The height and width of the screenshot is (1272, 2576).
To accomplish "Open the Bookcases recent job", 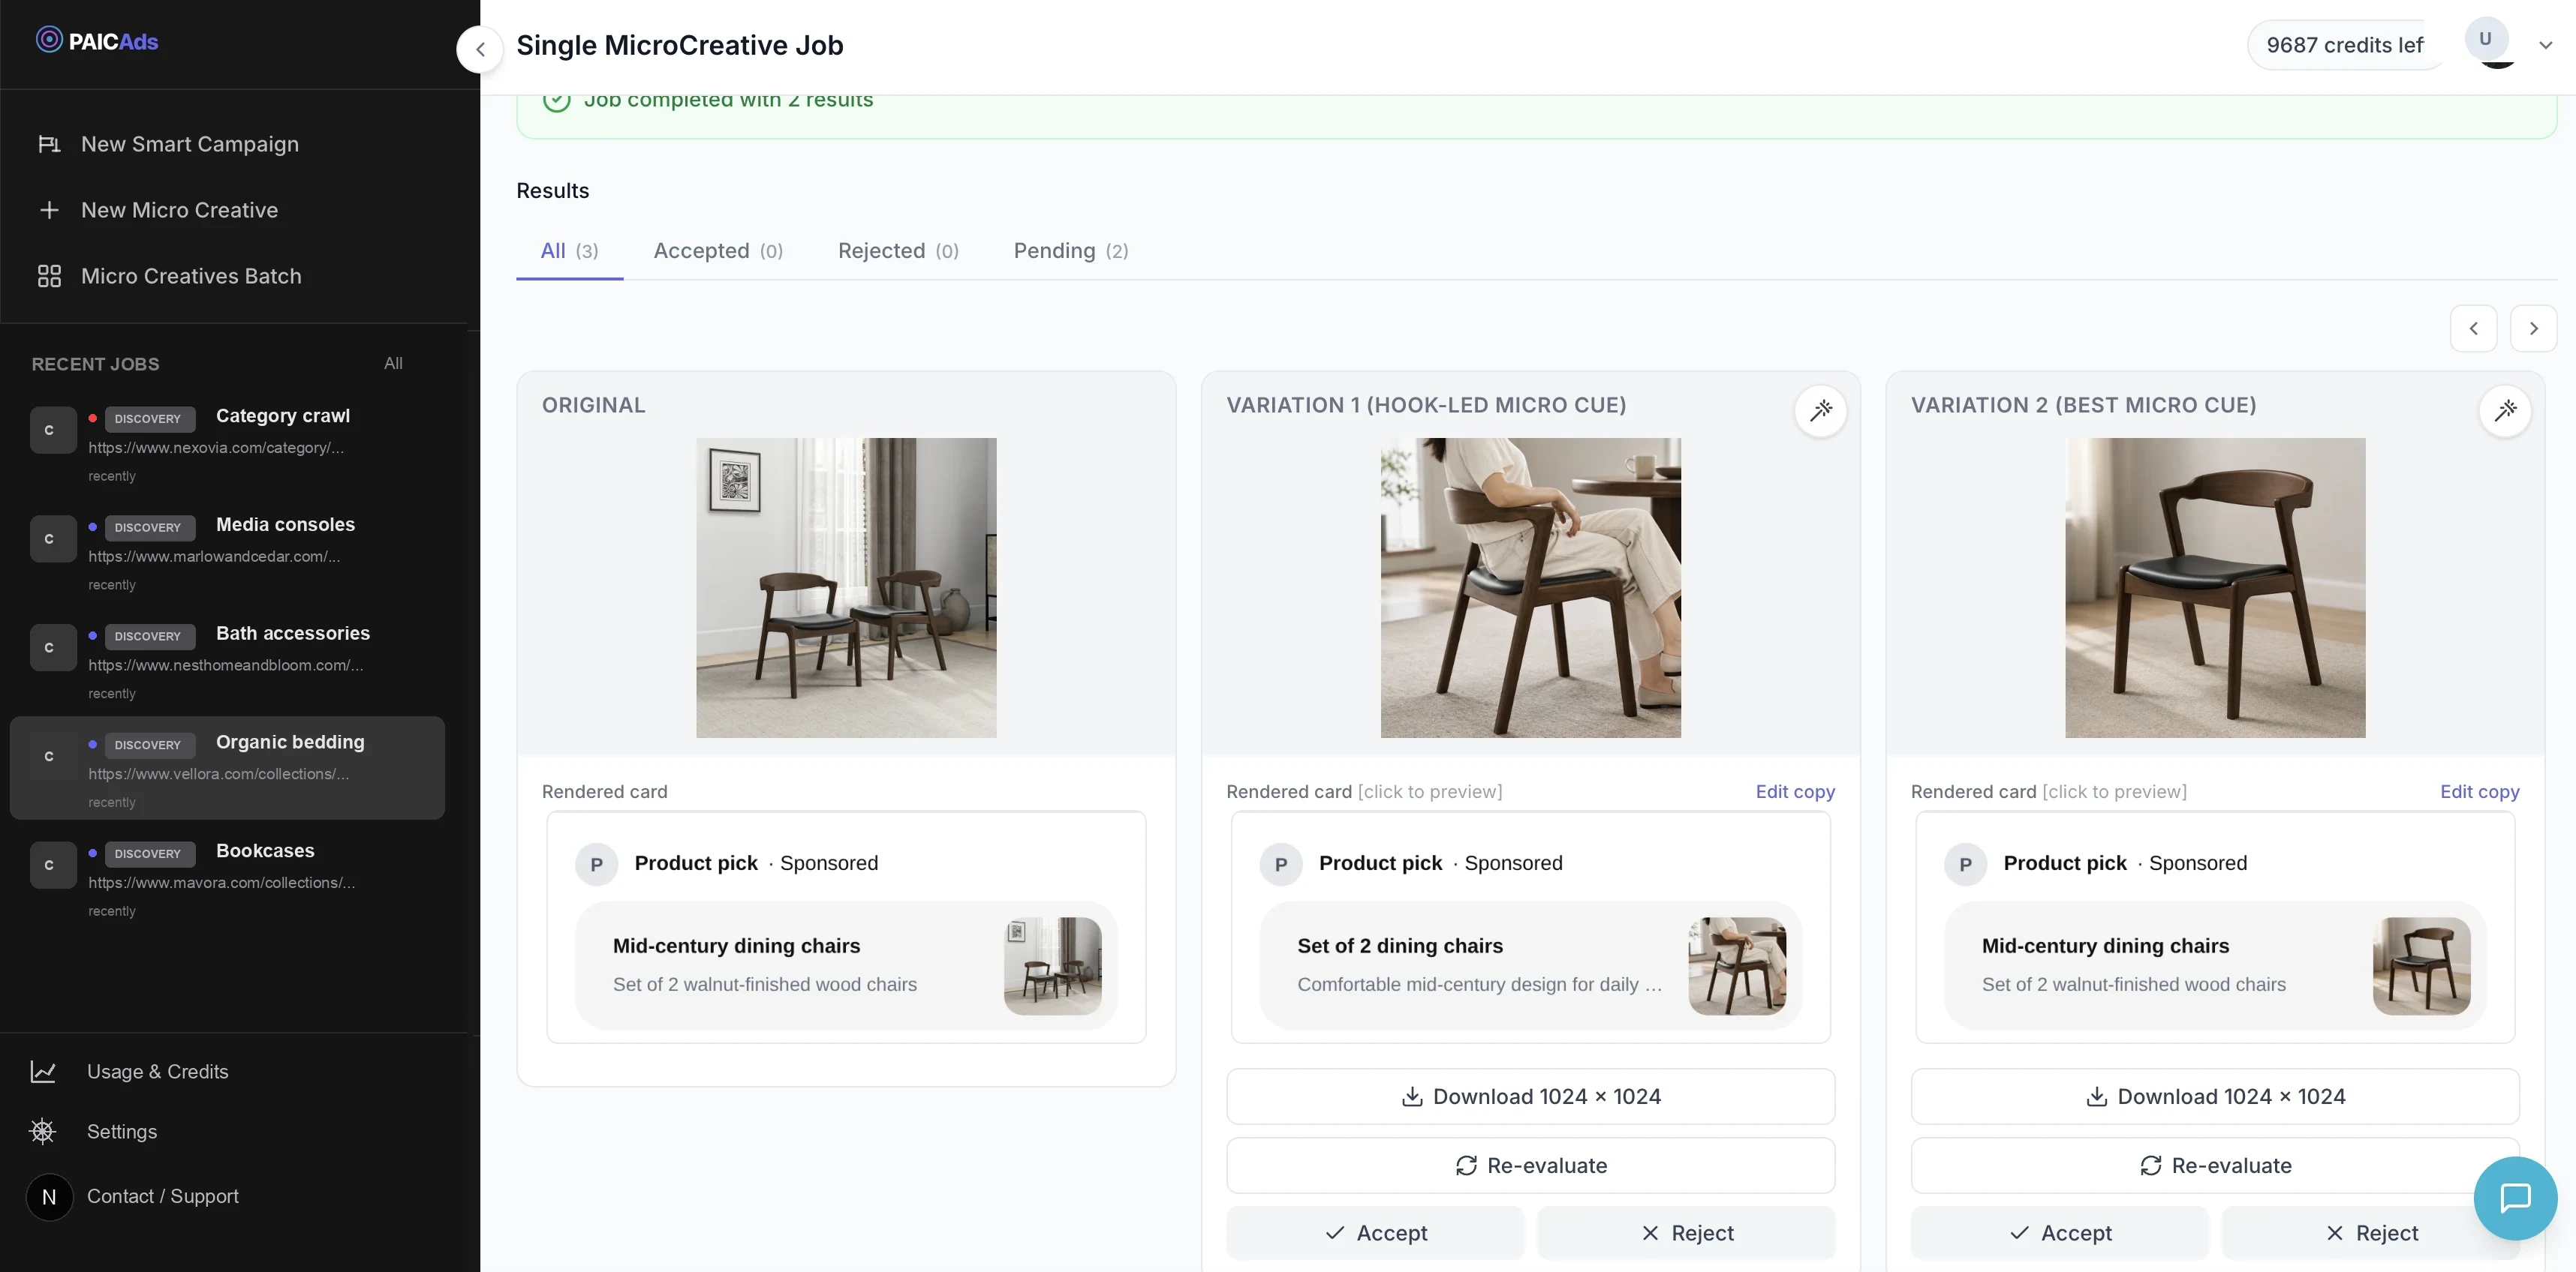I will (x=227, y=878).
